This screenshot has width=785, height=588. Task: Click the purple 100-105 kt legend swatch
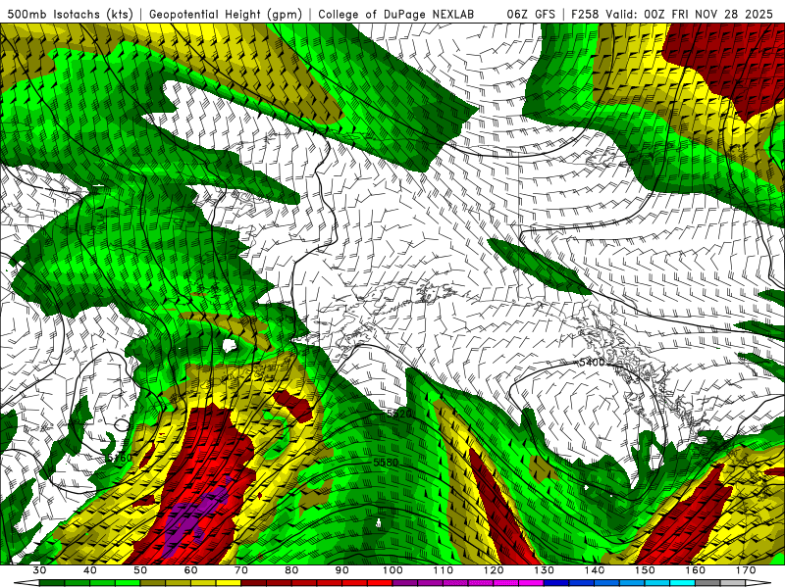(x=405, y=583)
